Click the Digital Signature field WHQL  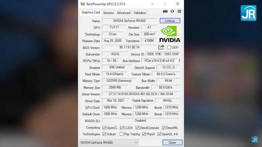(x=167, y=101)
